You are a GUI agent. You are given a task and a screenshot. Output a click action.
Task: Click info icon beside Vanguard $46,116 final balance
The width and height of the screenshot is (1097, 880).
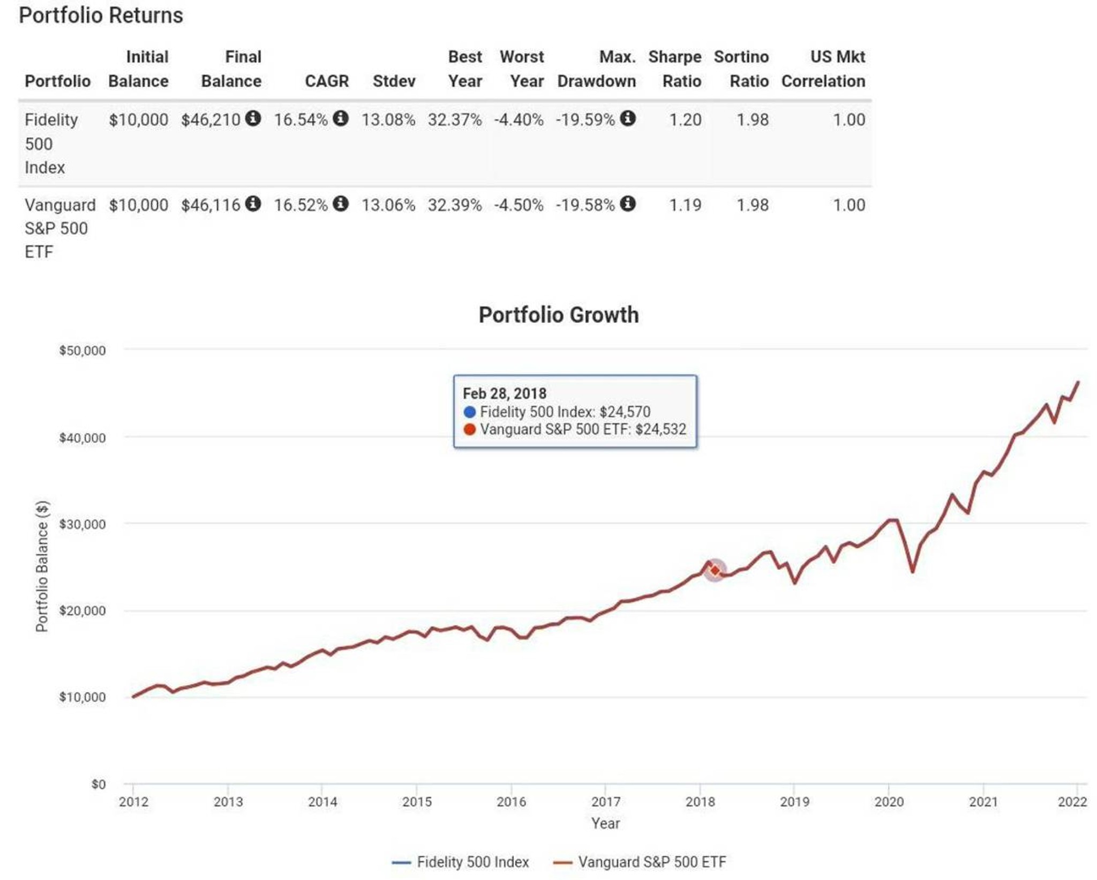pos(253,204)
